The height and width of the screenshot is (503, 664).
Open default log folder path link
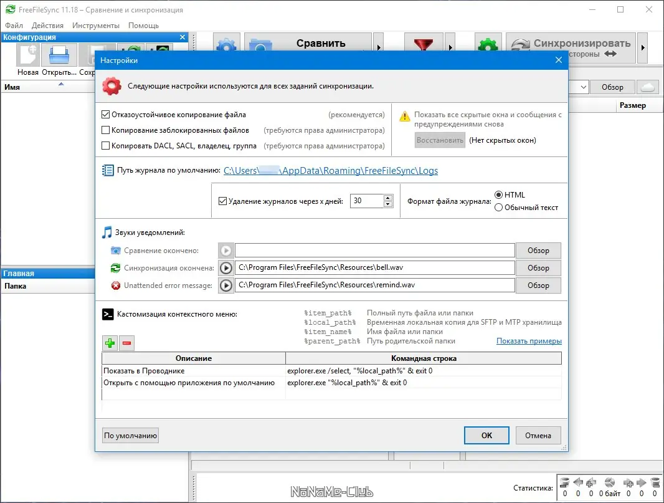(331, 170)
